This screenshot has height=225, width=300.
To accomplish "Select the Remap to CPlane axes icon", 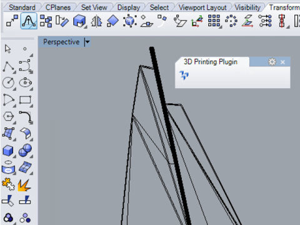I will coord(197,21).
